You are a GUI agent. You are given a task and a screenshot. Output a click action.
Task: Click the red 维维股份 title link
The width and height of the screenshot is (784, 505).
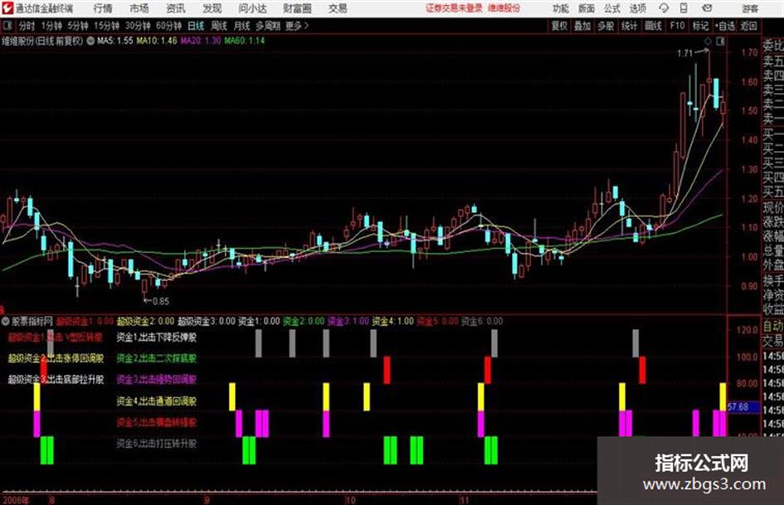point(504,8)
